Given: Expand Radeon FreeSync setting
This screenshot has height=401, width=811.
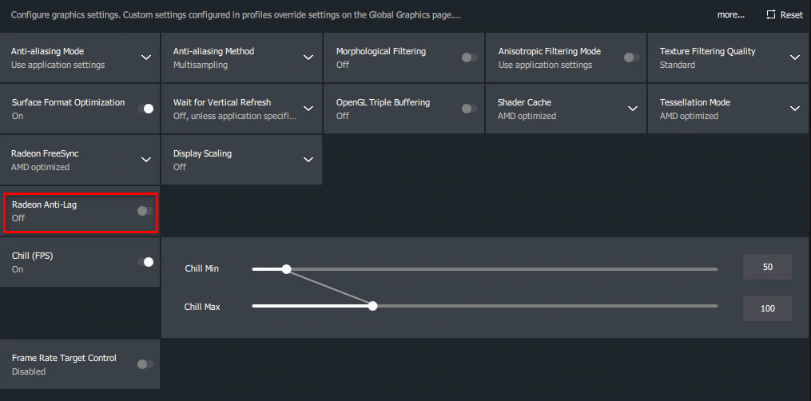Looking at the screenshot, I should point(146,160).
